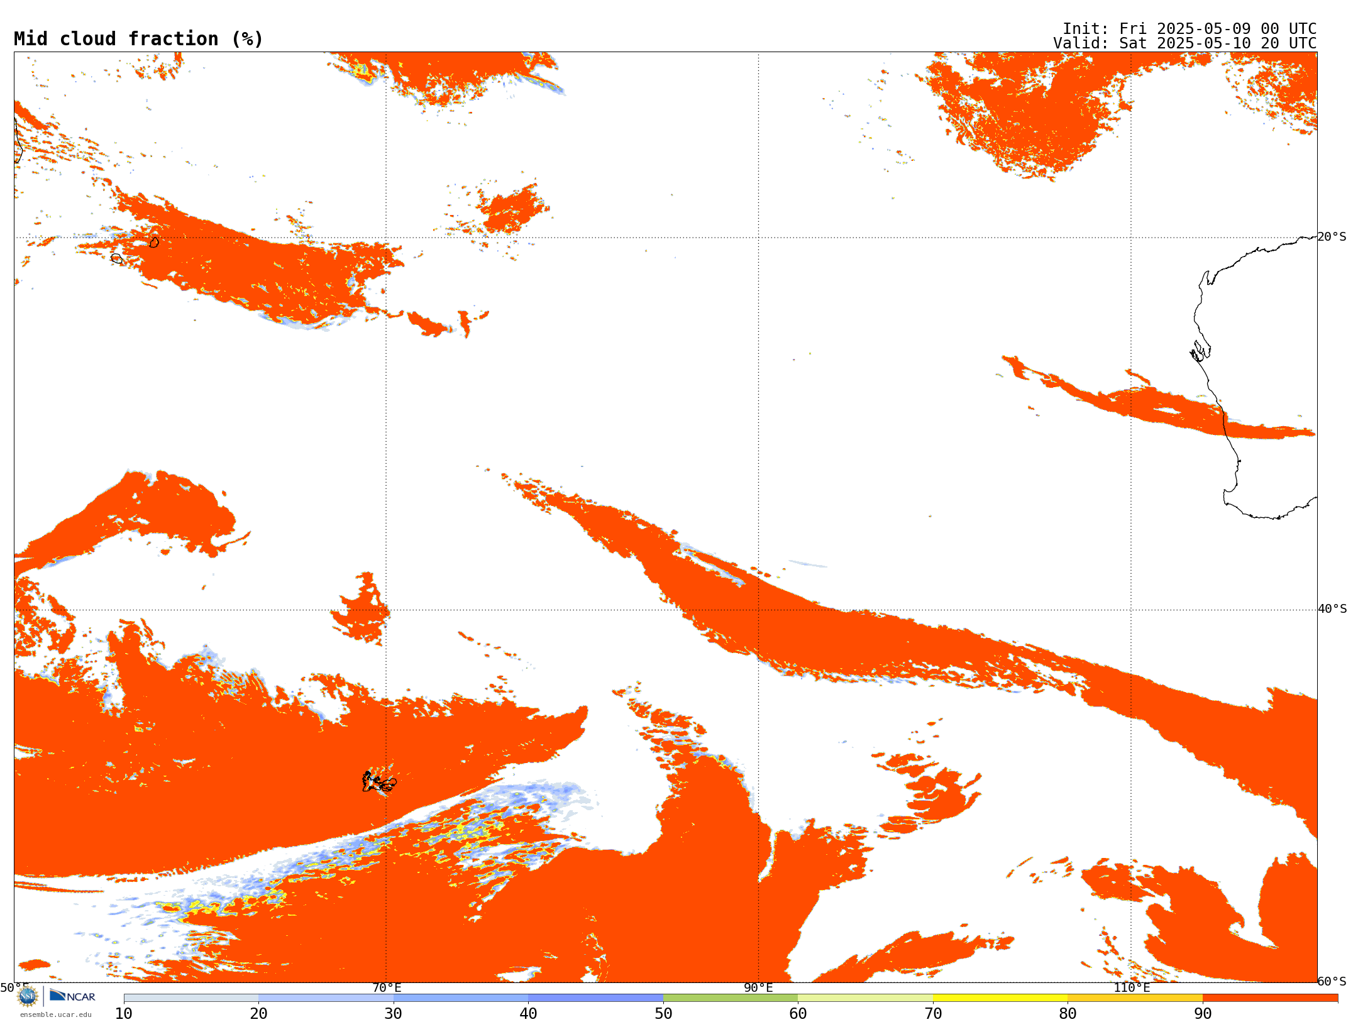Image resolution: width=1358 pixels, height=1022 pixels.
Task: Click the colorbar tick label '60'
Action: point(798,1014)
